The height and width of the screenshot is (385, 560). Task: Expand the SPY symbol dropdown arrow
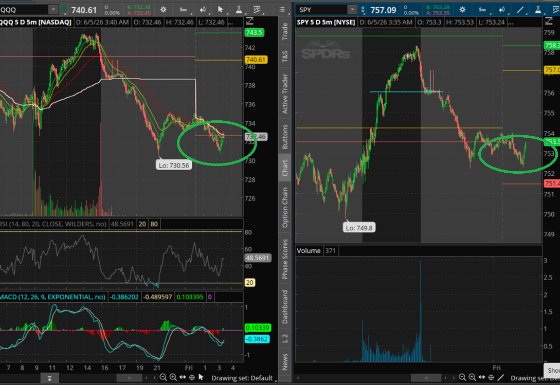(x=352, y=10)
